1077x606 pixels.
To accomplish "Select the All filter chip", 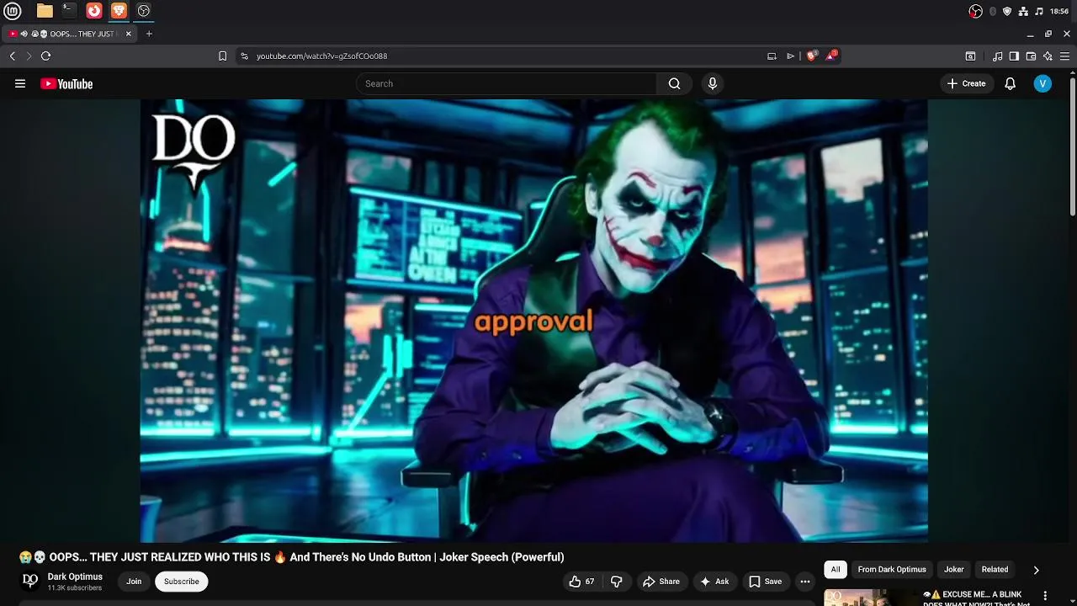I will point(836,570).
